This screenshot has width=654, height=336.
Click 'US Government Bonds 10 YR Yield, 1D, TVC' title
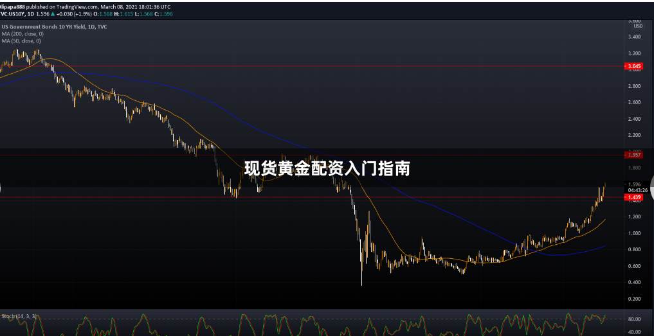(54, 27)
